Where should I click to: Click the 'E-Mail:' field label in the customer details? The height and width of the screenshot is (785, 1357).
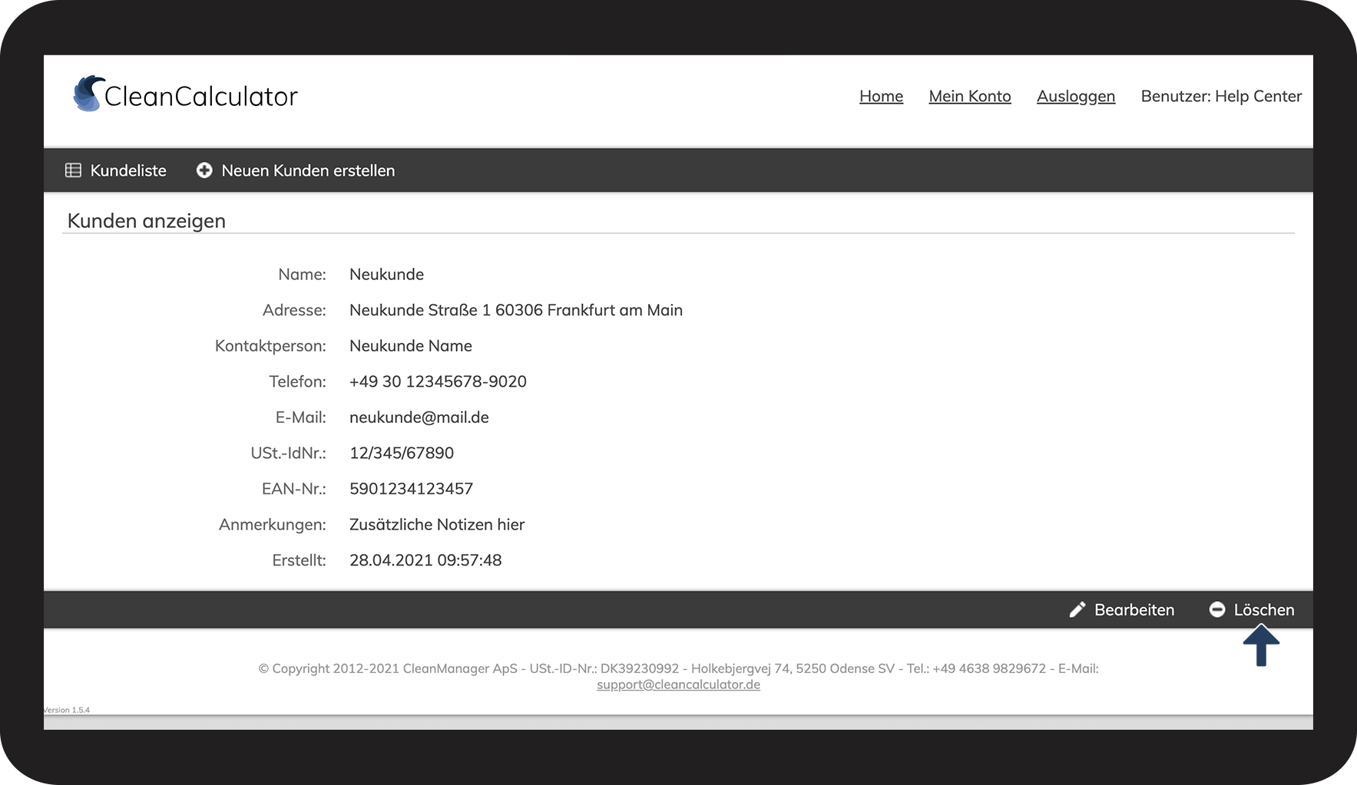[x=301, y=417]
